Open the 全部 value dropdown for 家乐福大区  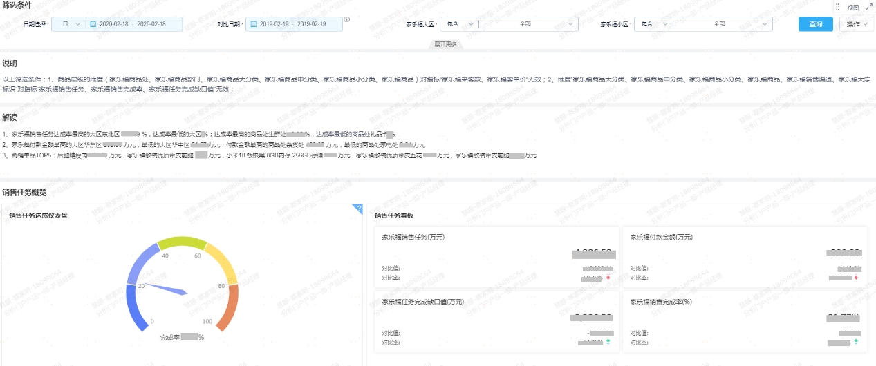point(529,24)
